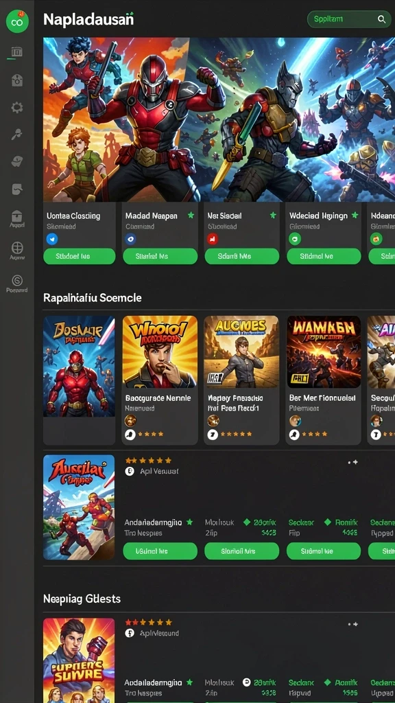Click white round icon beside Ber Mer Fionnuelal stars
This screenshot has height=703, width=395.
(x=294, y=434)
